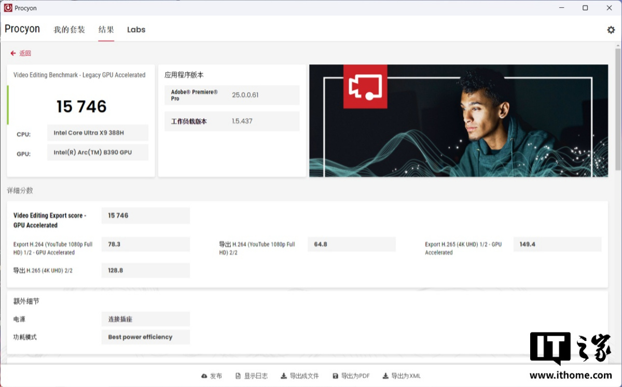Viewport: 622px width, 387px height.
Task: Click the export-as-XML download icon
Action: click(x=385, y=376)
